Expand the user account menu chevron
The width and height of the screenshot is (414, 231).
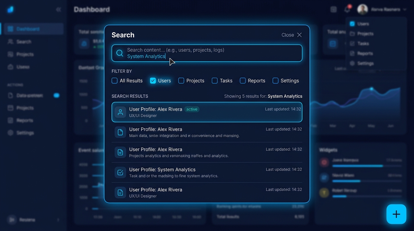405,10
